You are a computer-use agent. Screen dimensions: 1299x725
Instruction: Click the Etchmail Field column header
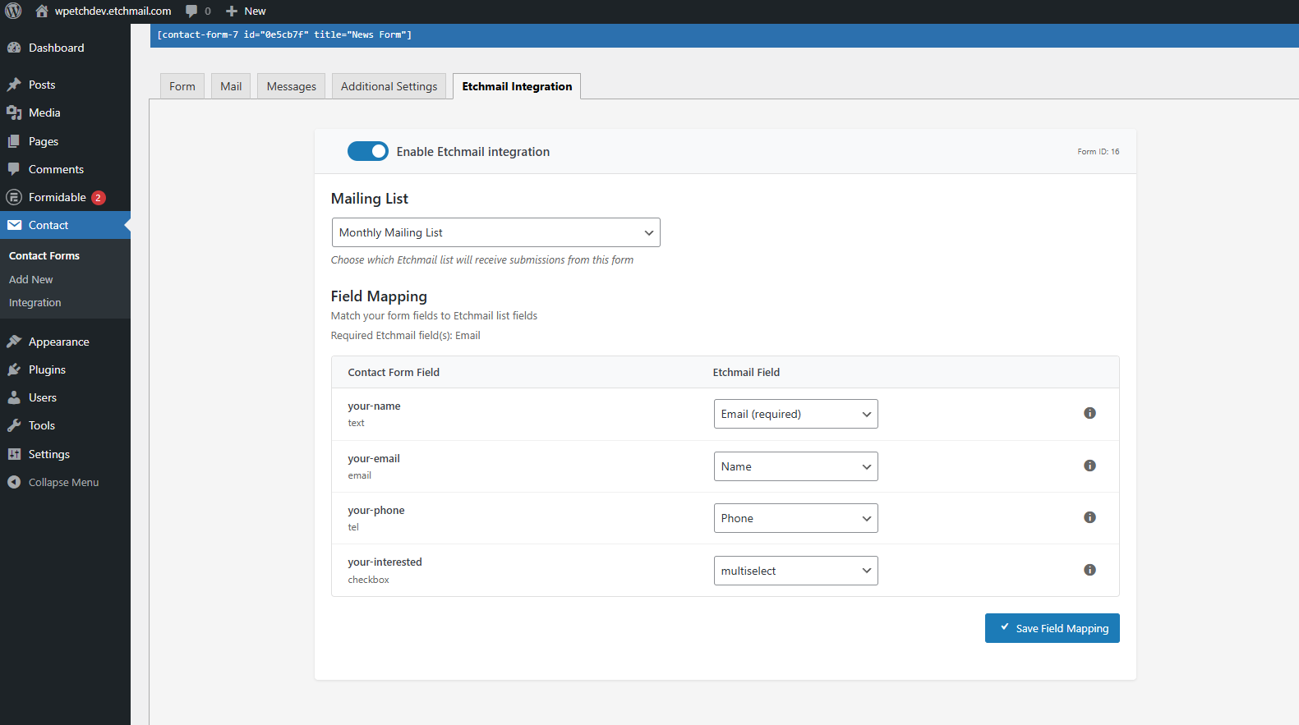click(746, 372)
